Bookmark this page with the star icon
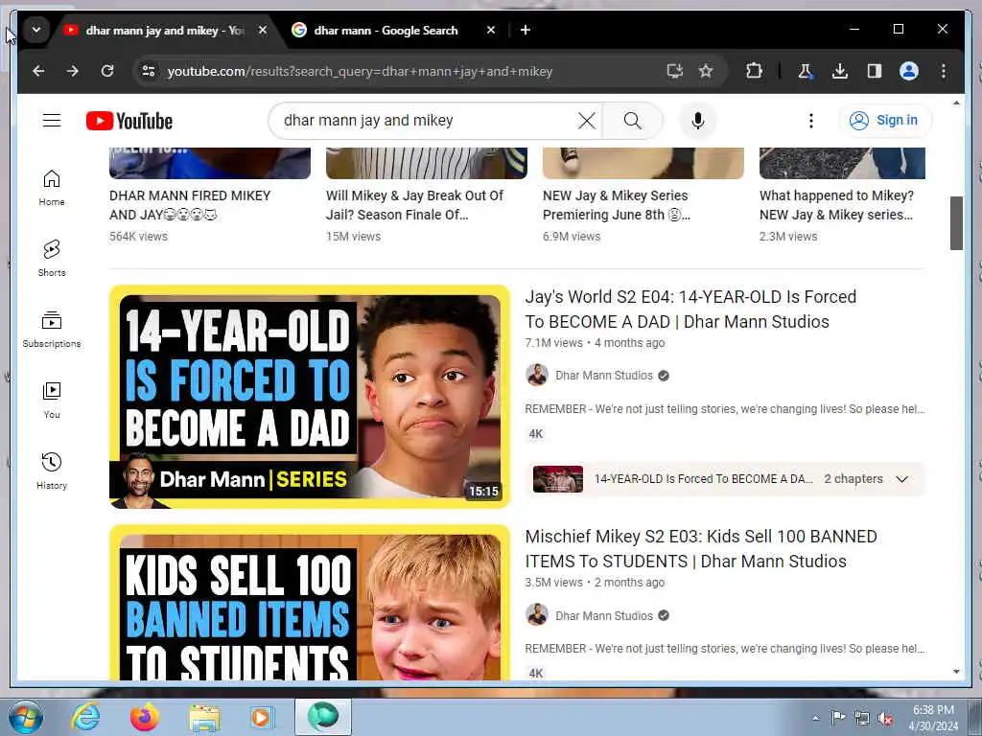The height and width of the screenshot is (736, 982). click(706, 71)
